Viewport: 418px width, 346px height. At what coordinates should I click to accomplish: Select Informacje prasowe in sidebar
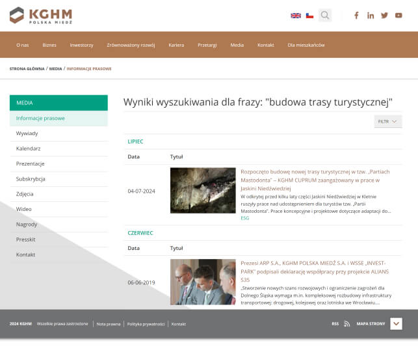pos(59,118)
